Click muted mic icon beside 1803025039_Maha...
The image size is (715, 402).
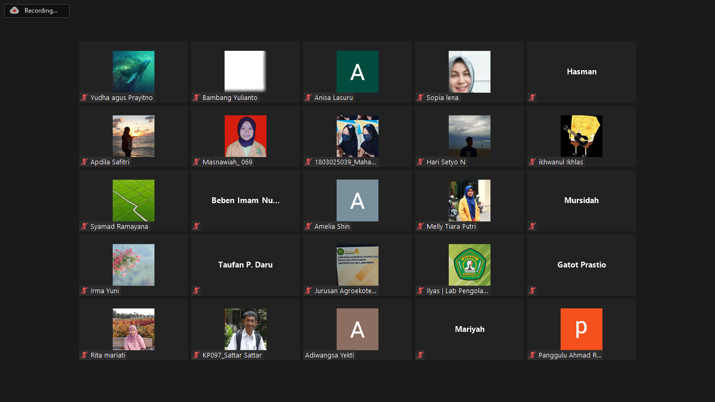click(x=308, y=162)
